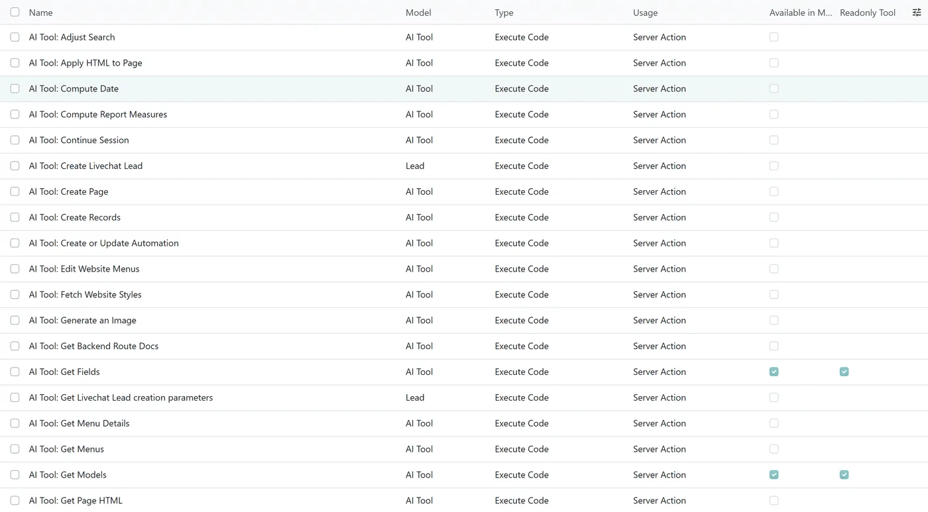Click Server Action in Edit Website Menus row
Image resolution: width=928 pixels, height=512 pixels.
[660, 269]
